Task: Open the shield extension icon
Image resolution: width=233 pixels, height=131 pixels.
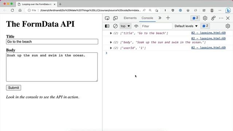Action: [x=173, y=10]
